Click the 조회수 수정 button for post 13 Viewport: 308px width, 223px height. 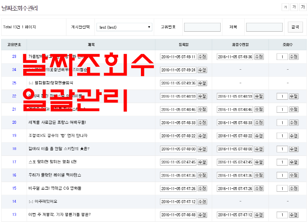[294, 215]
